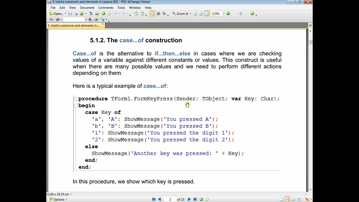This screenshot has height=202, width=359.
Task: Click the rotate counterclockwise icon
Action: click(136, 13)
